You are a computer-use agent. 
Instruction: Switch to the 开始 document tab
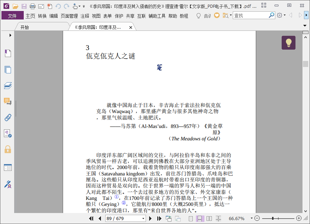click(x=25, y=27)
